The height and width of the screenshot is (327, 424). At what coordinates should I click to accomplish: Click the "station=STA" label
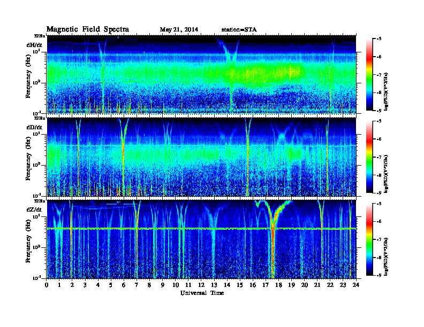239,29
